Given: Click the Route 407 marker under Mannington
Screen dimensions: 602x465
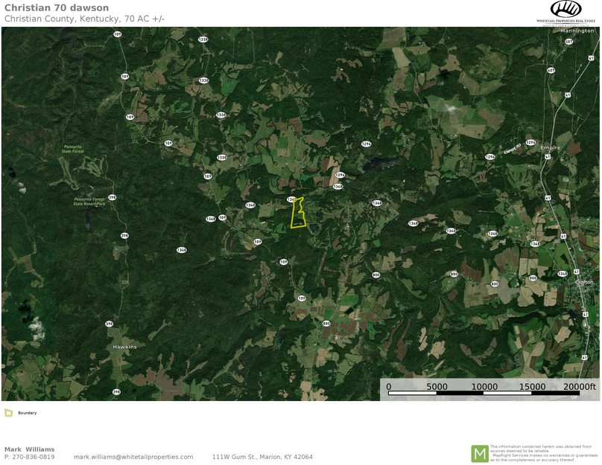Looking at the screenshot, I should point(569,42).
